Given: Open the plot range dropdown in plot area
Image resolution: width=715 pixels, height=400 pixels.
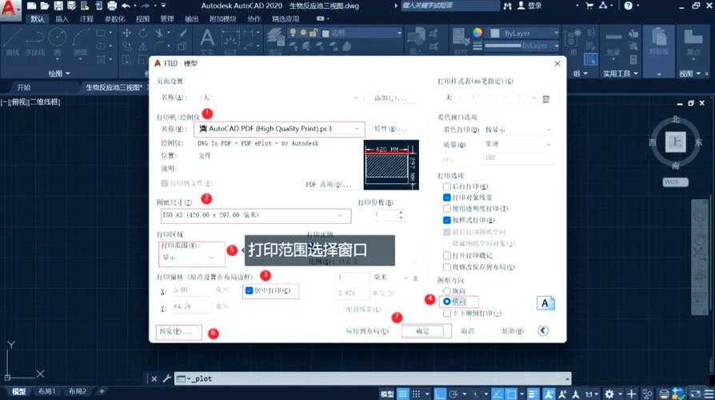Looking at the screenshot, I should pyautogui.click(x=189, y=258).
